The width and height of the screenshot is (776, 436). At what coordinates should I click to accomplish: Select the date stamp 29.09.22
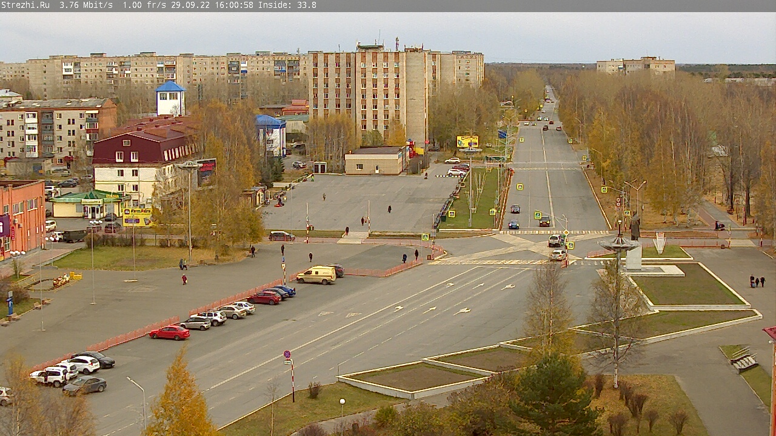coord(190,5)
